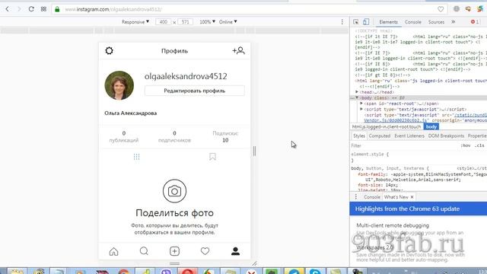
Task: Open the Online network throttling dropdown
Action: [228, 22]
